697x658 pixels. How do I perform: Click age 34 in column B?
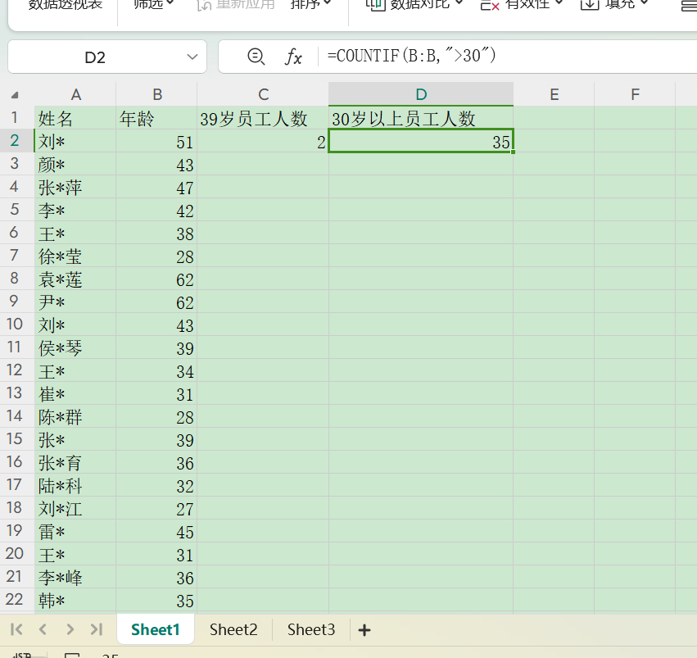185,372
